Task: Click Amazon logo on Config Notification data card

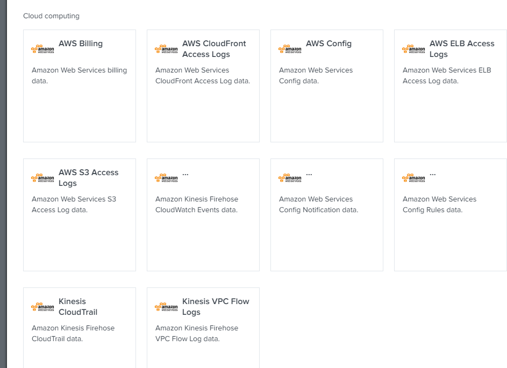Action: tap(290, 178)
